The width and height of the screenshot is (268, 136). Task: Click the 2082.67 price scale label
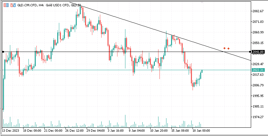(257, 11)
